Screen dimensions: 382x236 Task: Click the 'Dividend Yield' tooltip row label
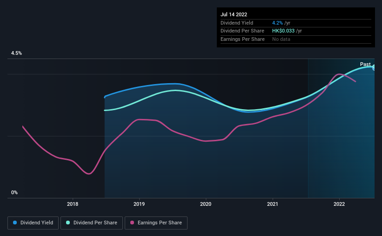(237, 23)
